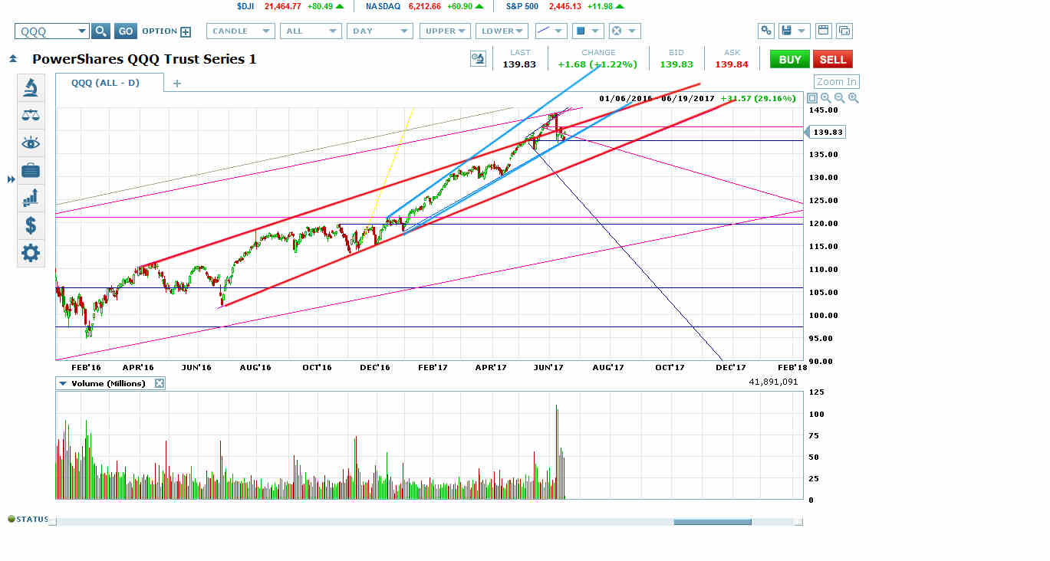Collapse the quote header with arrow icon
Screen dimensions: 1050x561
pyautogui.click(x=13, y=59)
